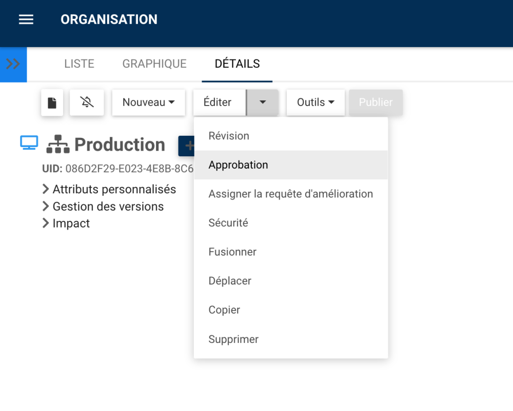Open the Nouveau dropdown

(148, 102)
